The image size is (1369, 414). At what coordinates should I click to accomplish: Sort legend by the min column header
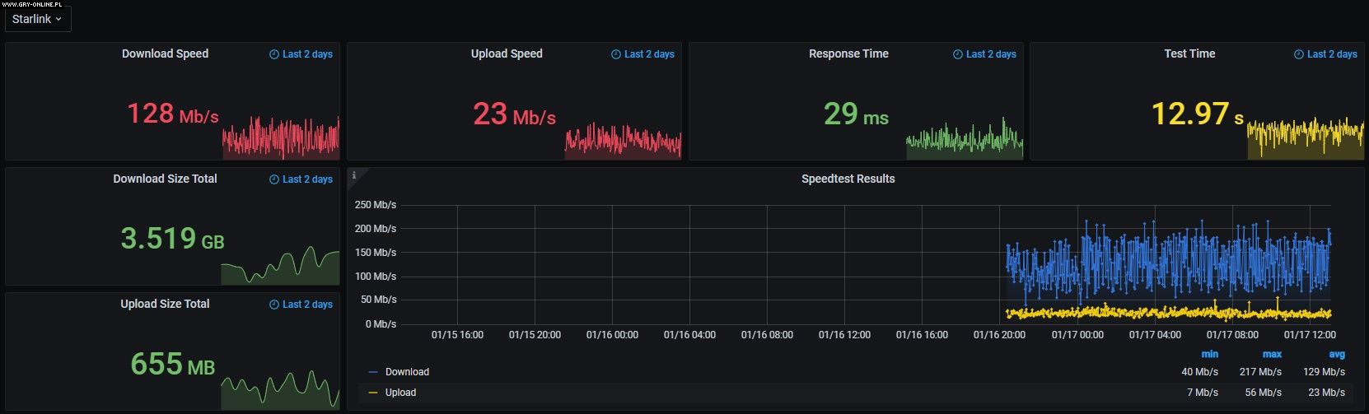pos(1209,354)
